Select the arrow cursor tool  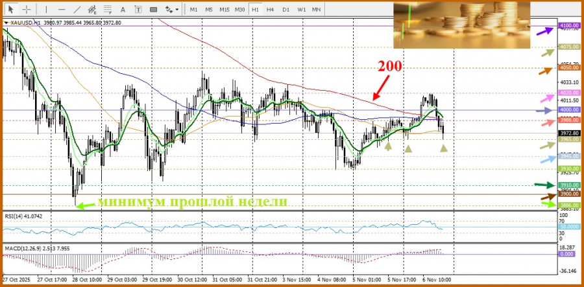(x=10, y=9)
